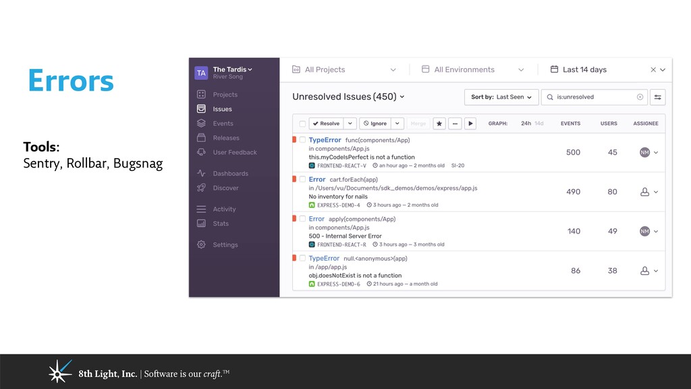Viewport: 691px width, 389px height.
Task: Open Sort by Last Seen dropdown
Action: (501, 97)
